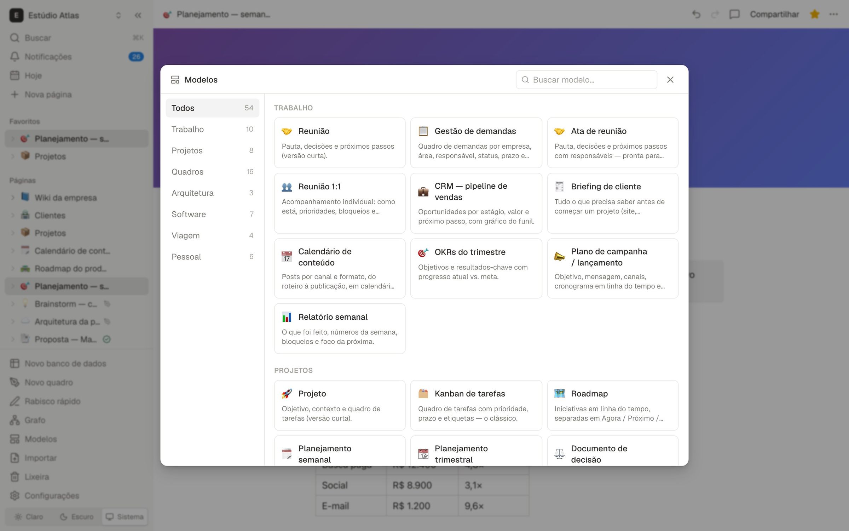Switch theme to Claro
This screenshot has height=531, width=849.
(29, 517)
